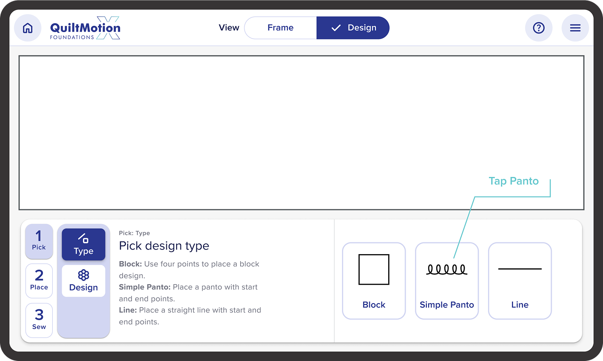Viewport: 603px width, 361px height.
Task: Choose the Block label button
Action: (x=374, y=305)
